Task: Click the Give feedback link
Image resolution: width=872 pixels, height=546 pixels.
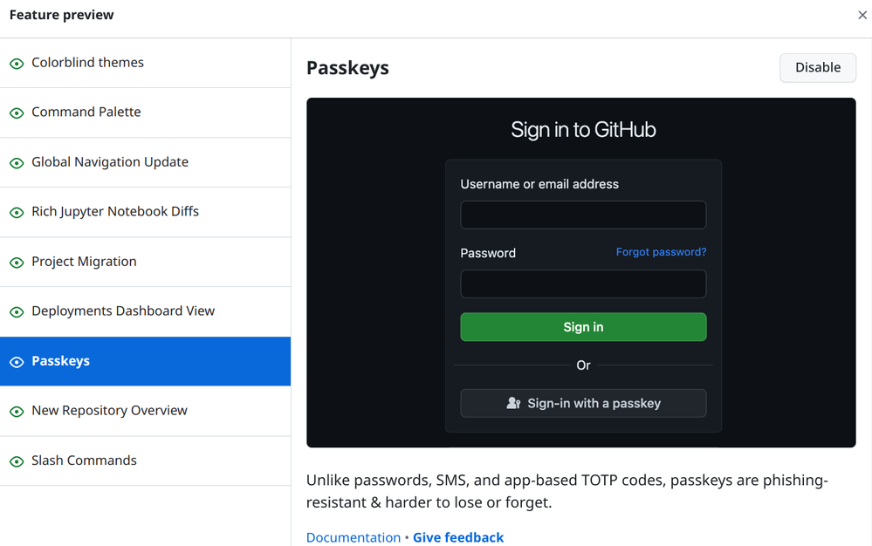Action: [458, 537]
